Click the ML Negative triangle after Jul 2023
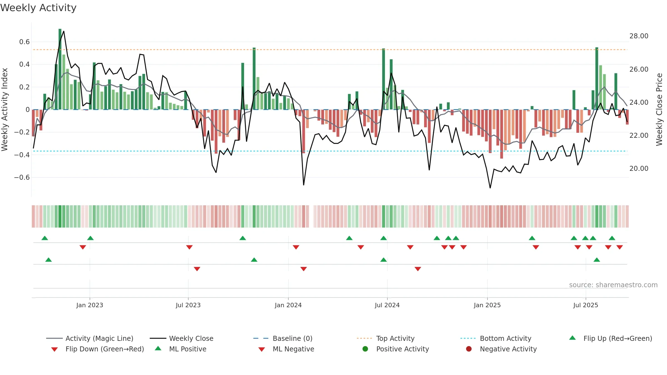667x375 pixels. pyautogui.click(x=197, y=269)
